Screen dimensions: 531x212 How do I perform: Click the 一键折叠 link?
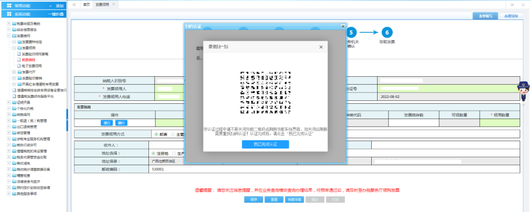(56, 14)
